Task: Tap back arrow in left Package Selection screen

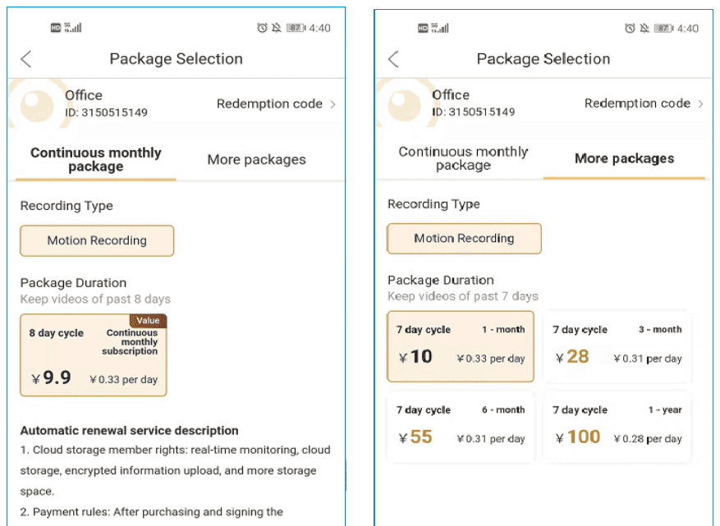Action: coord(26,59)
